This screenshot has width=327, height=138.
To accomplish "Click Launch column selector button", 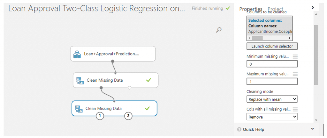I will coord(272,46).
